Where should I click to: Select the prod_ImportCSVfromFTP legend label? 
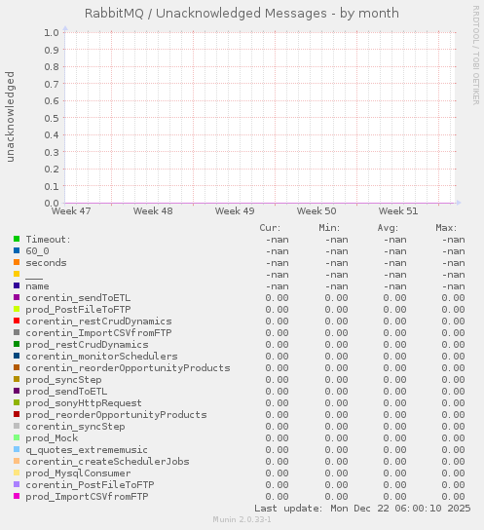click(x=87, y=497)
